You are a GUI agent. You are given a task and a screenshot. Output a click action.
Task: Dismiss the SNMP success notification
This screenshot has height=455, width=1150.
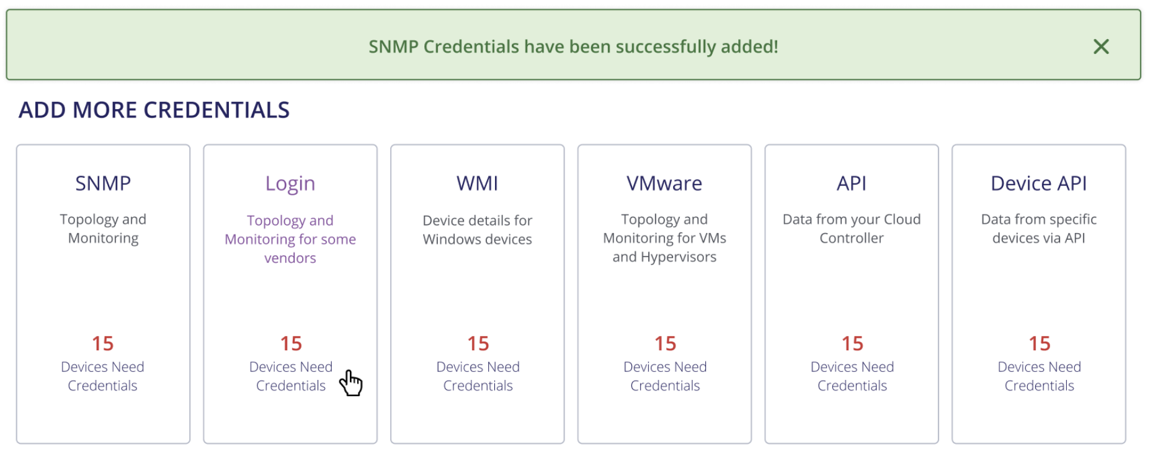coord(1100,46)
